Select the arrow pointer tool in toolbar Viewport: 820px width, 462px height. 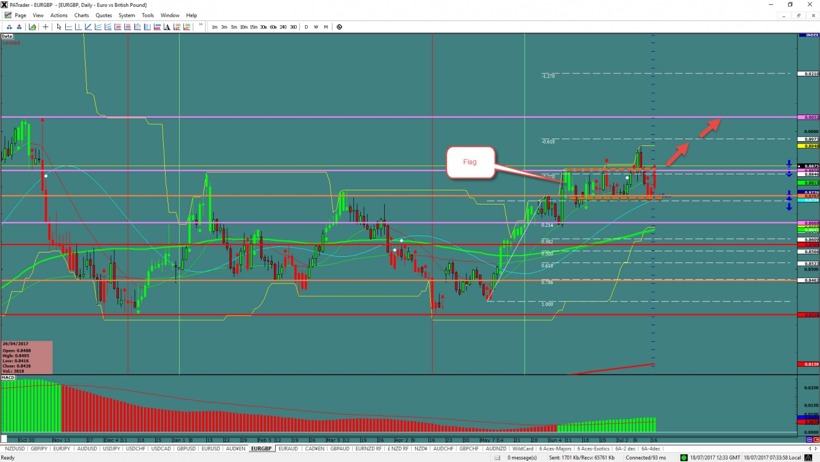pos(59,27)
